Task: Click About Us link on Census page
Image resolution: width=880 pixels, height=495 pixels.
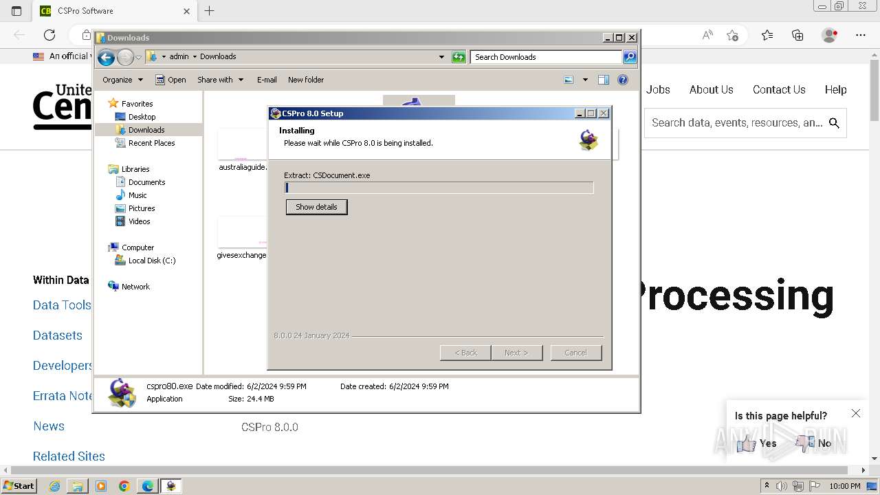Action: [x=711, y=89]
